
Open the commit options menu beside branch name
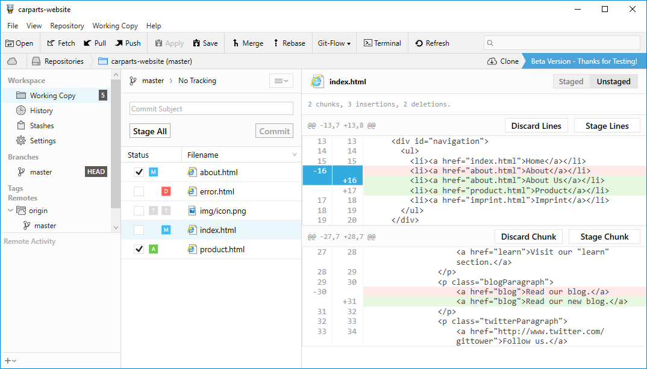pyautogui.click(x=281, y=80)
